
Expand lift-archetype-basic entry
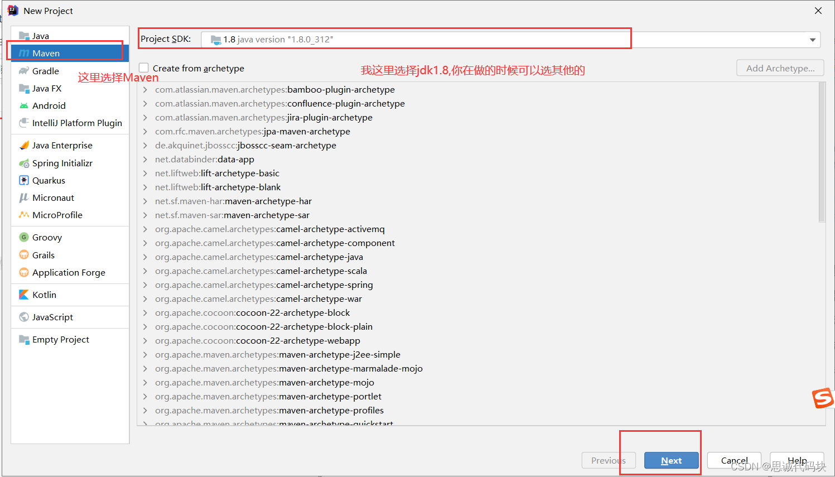click(145, 173)
